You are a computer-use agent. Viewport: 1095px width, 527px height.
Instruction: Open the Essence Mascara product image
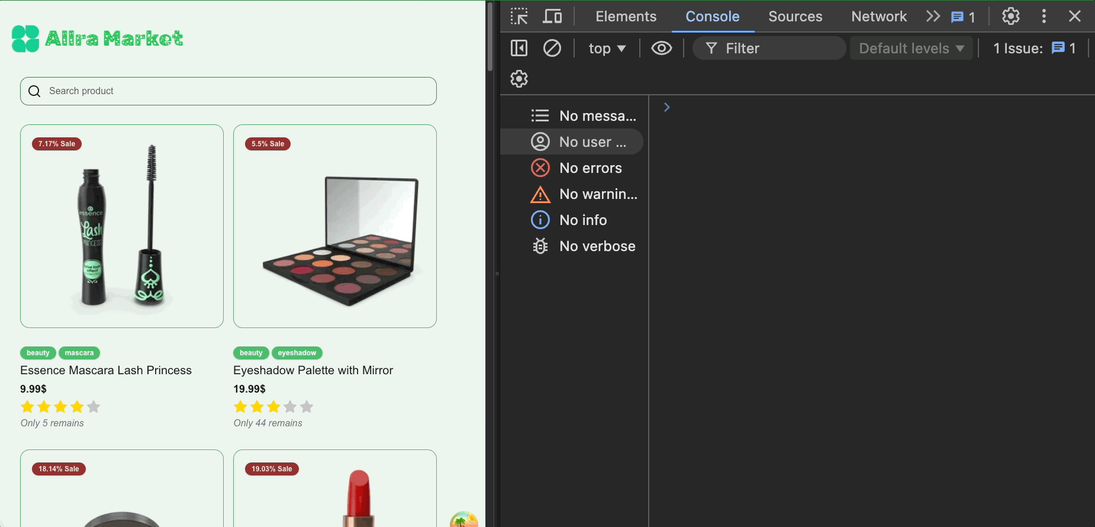click(122, 226)
